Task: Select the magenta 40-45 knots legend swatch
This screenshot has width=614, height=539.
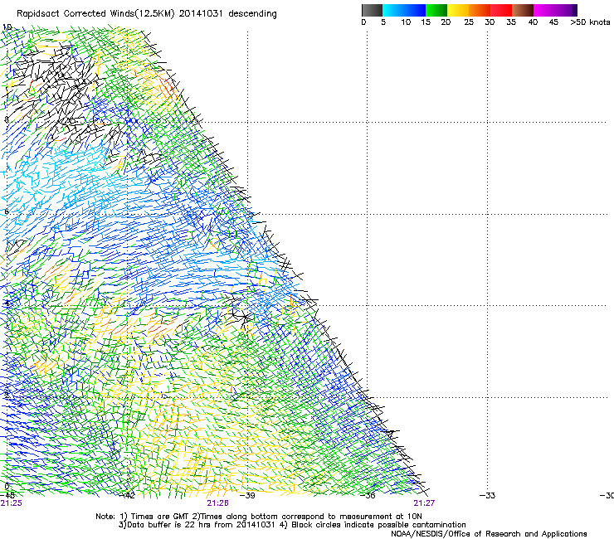Action: pos(544,10)
